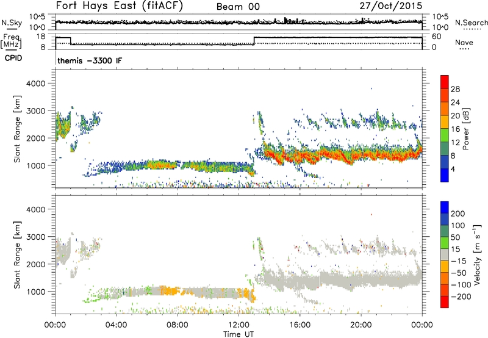
Task: Click the '16:00' time tick label
Action: point(300,325)
